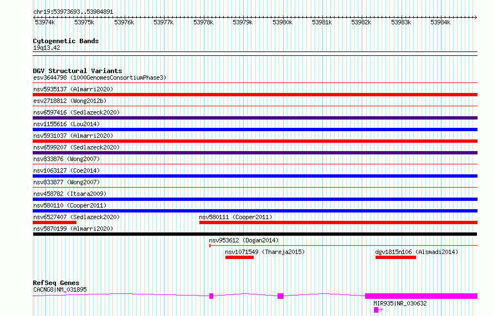Click the RefSeq Genes track title

point(56,283)
